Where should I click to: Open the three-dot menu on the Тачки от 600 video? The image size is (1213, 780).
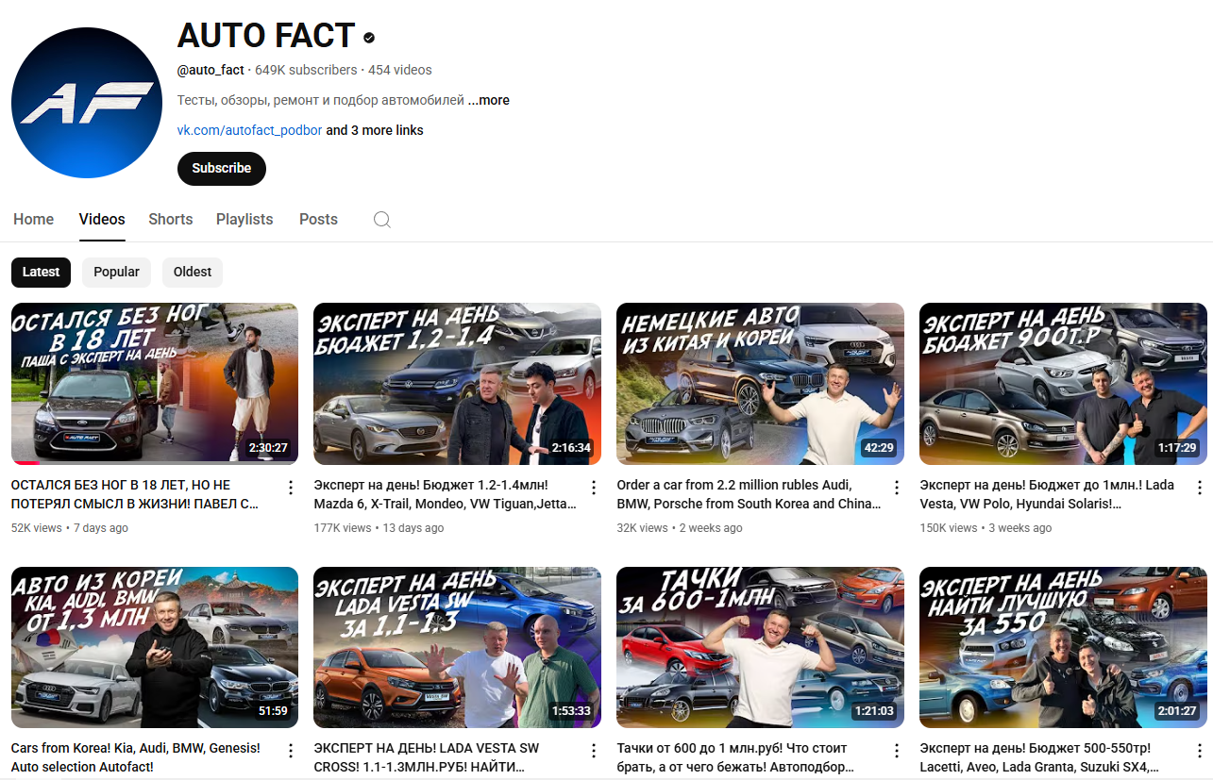click(896, 750)
